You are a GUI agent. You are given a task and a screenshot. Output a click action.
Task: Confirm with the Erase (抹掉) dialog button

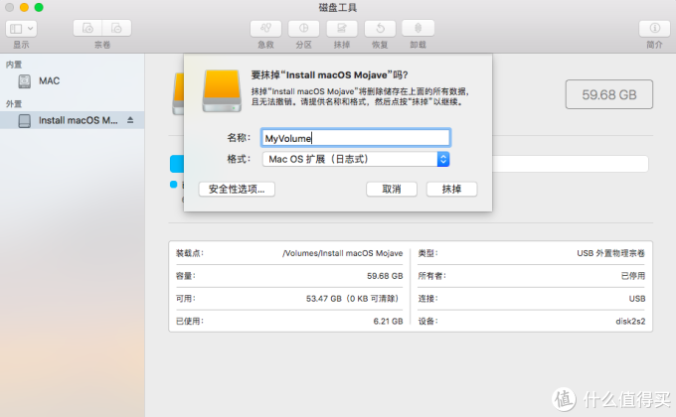click(451, 189)
